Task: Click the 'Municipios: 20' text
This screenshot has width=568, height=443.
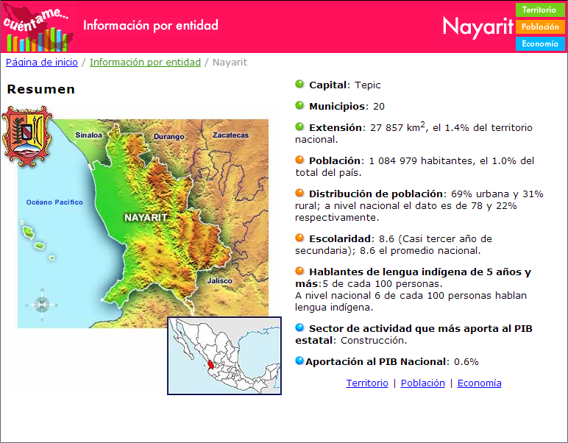Action: (x=347, y=107)
